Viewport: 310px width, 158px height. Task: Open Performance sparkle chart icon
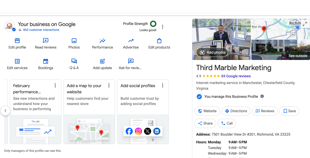pyautogui.click(x=102, y=41)
